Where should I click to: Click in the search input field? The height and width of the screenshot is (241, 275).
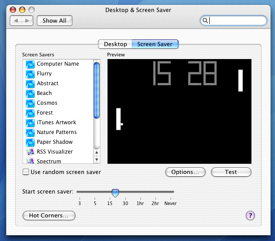[x=234, y=21]
